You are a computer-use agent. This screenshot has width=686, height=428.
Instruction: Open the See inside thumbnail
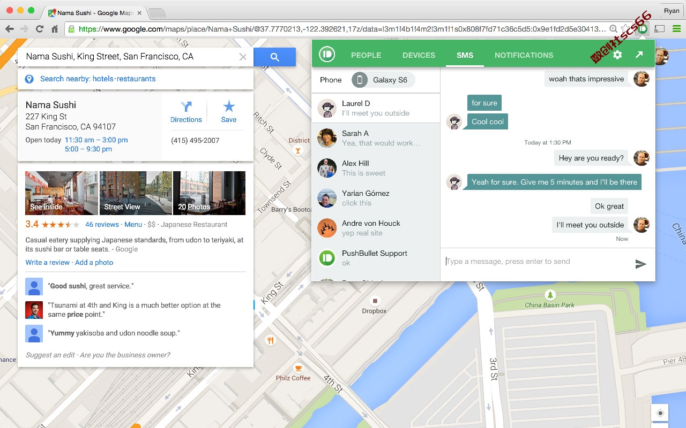click(62, 193)
